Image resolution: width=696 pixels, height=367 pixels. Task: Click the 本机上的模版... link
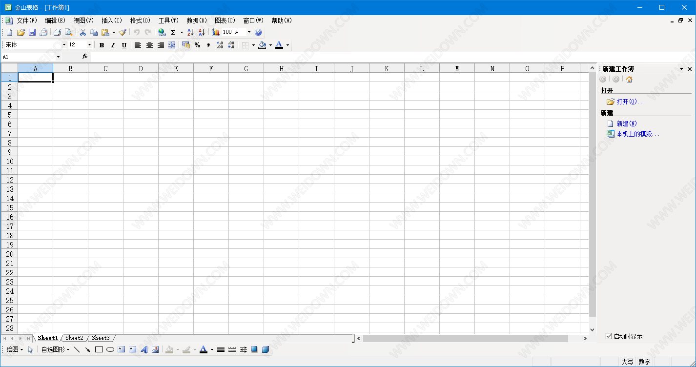click(638, 134)
